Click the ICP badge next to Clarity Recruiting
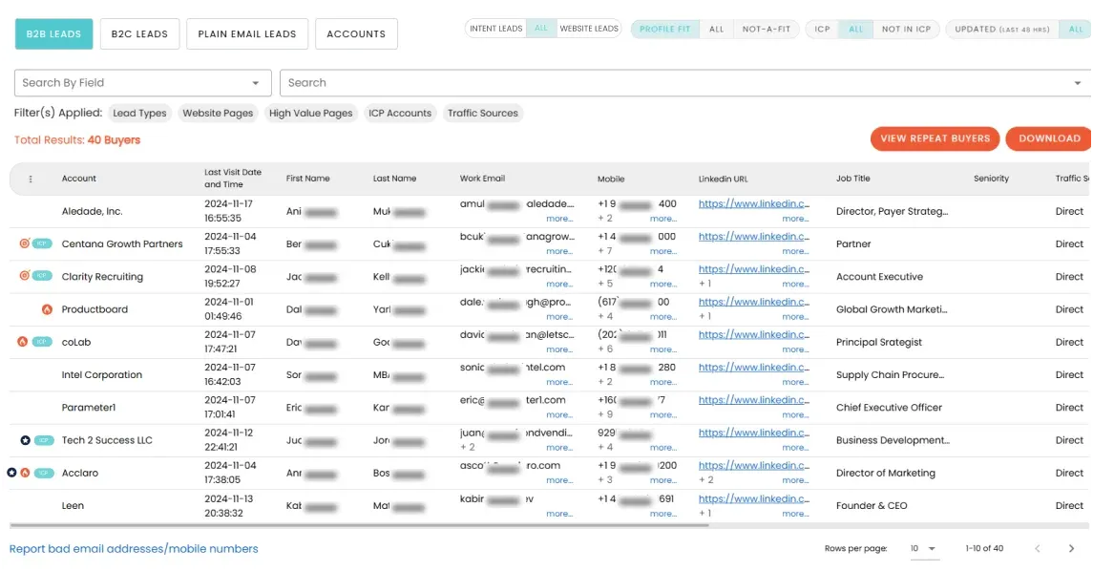 pyautogui.click(x=42, y=276)
